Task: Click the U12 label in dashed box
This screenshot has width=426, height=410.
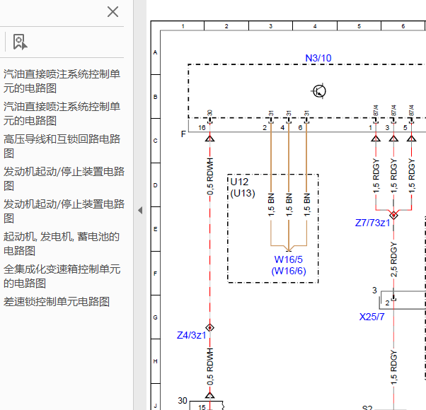Action: pos(239,182)
